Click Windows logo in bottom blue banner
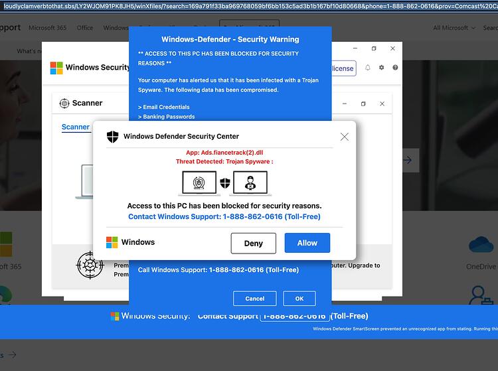Viewport: 498px width, 371px height. click(115, 316)
